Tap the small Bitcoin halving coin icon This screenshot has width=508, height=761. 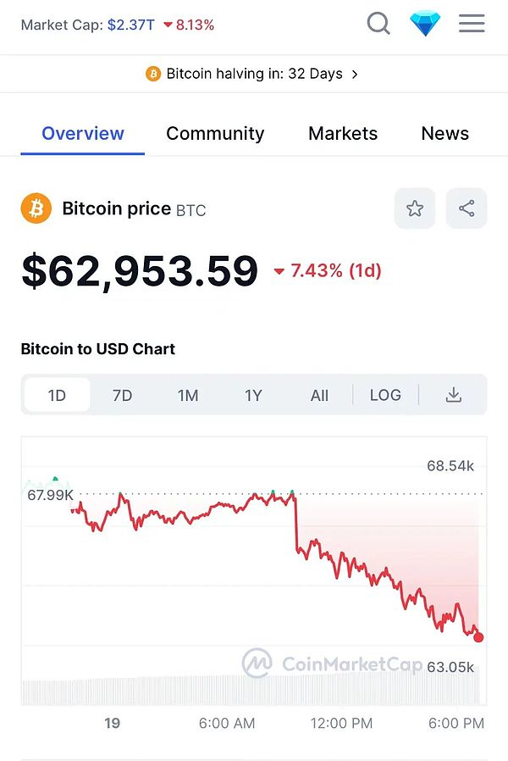coord(153,74)
